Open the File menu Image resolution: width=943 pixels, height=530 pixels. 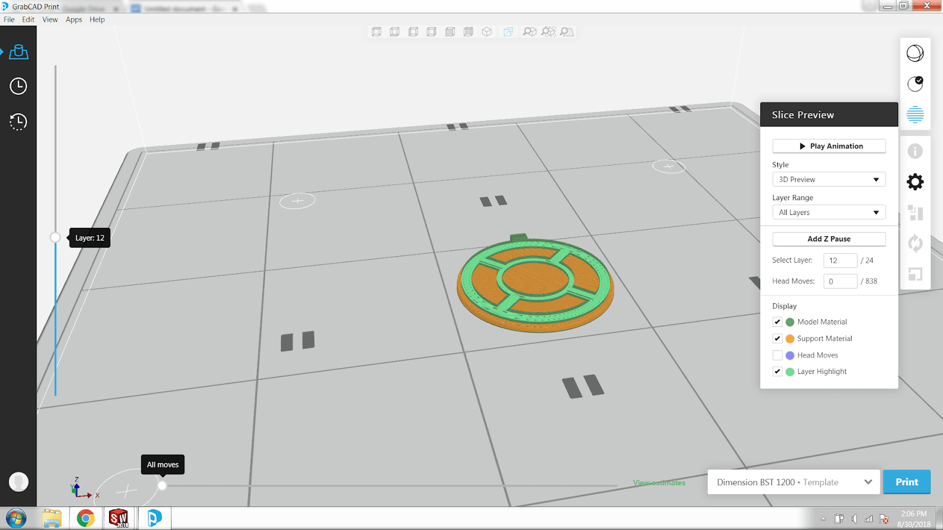9,19
